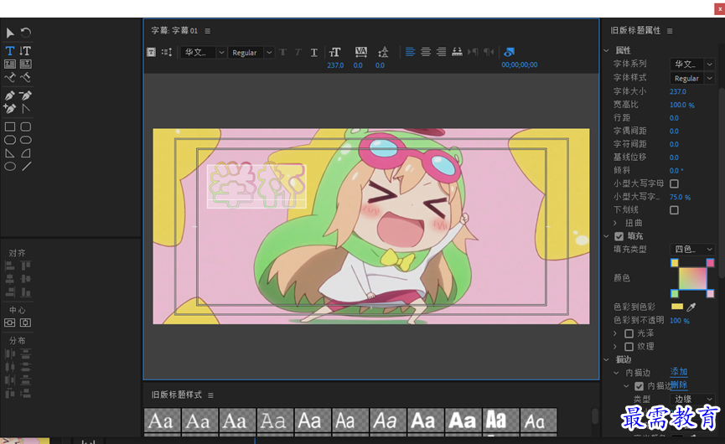Click the top-right pink gradient color stop
This screenshot has height=444, width=725.
click(710, 263)
